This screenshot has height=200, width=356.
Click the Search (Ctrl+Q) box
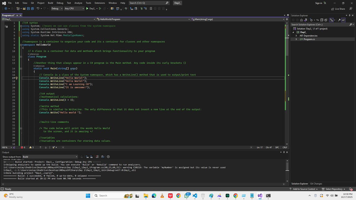click(x=149, y=3)
